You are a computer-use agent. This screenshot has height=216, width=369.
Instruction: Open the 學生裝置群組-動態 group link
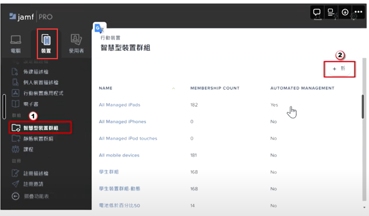pyautogui.click(x=120, y=189)
